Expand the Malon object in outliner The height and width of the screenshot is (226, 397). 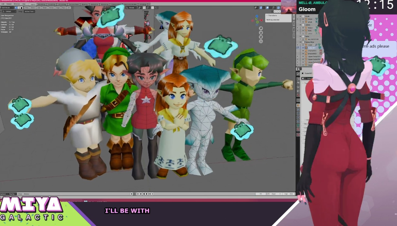[x=303, y=28]
